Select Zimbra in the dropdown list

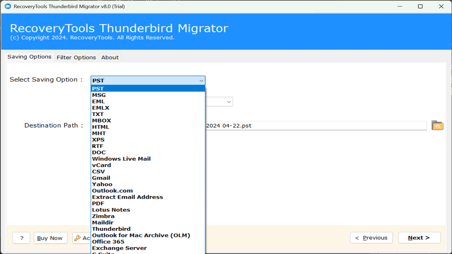point(148,216)
